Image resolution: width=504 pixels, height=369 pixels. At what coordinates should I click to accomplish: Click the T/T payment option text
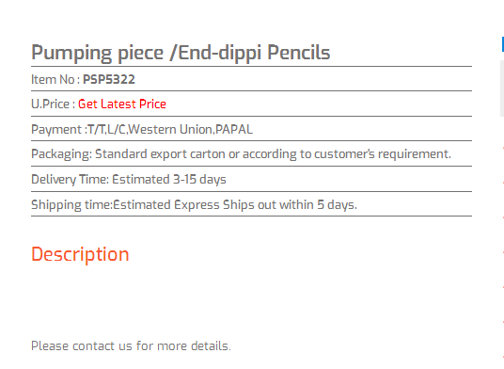(x=96, y=129)
